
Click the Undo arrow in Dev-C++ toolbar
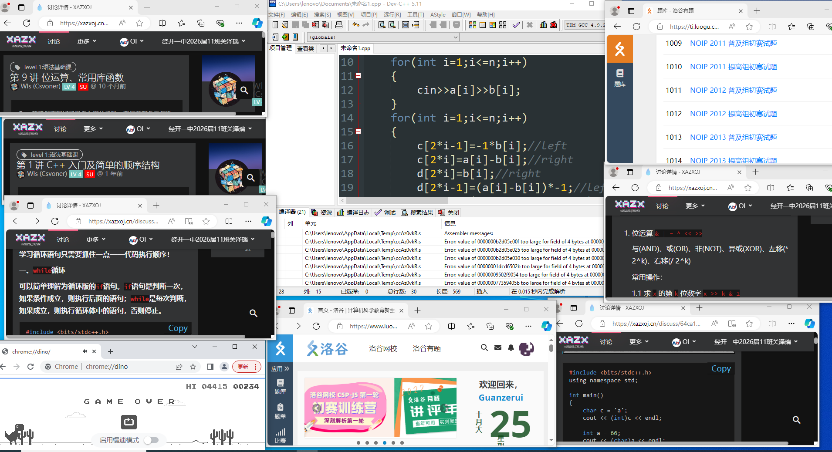(356, 25)
